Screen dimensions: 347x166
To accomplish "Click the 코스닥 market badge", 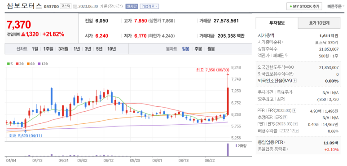I will (66, 6).
